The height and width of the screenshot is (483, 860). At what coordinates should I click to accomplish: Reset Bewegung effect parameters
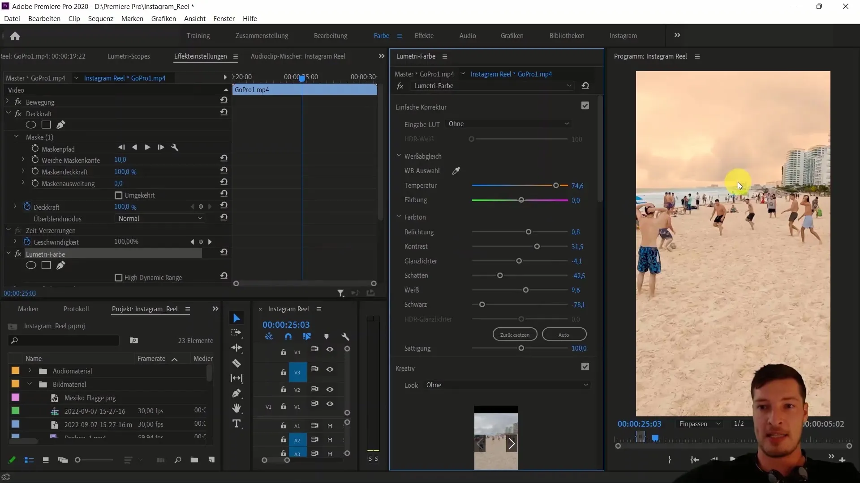224,100
